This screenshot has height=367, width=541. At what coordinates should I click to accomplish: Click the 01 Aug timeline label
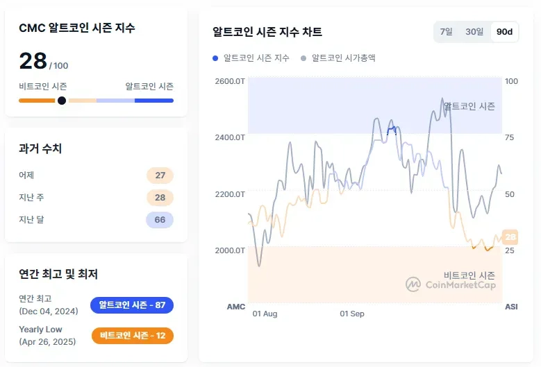pyautogui.click(x=265, y=314)
